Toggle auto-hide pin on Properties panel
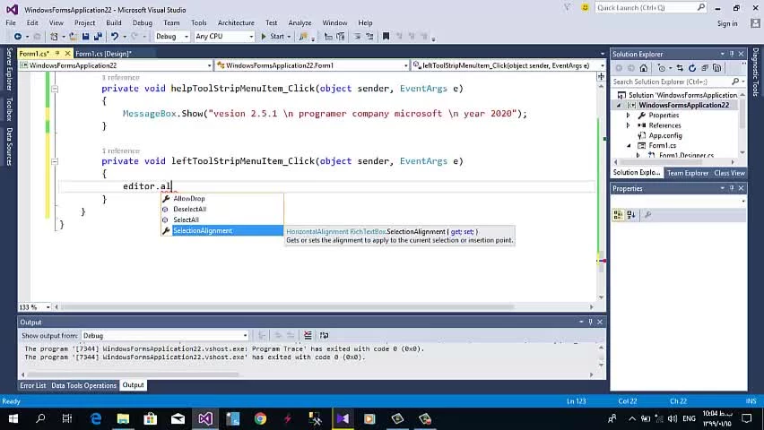 tap(732, 188)
